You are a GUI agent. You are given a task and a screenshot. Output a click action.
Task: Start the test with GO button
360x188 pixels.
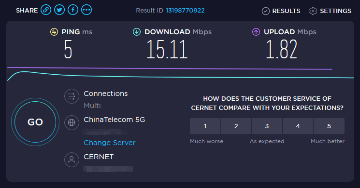click(35, 122)
